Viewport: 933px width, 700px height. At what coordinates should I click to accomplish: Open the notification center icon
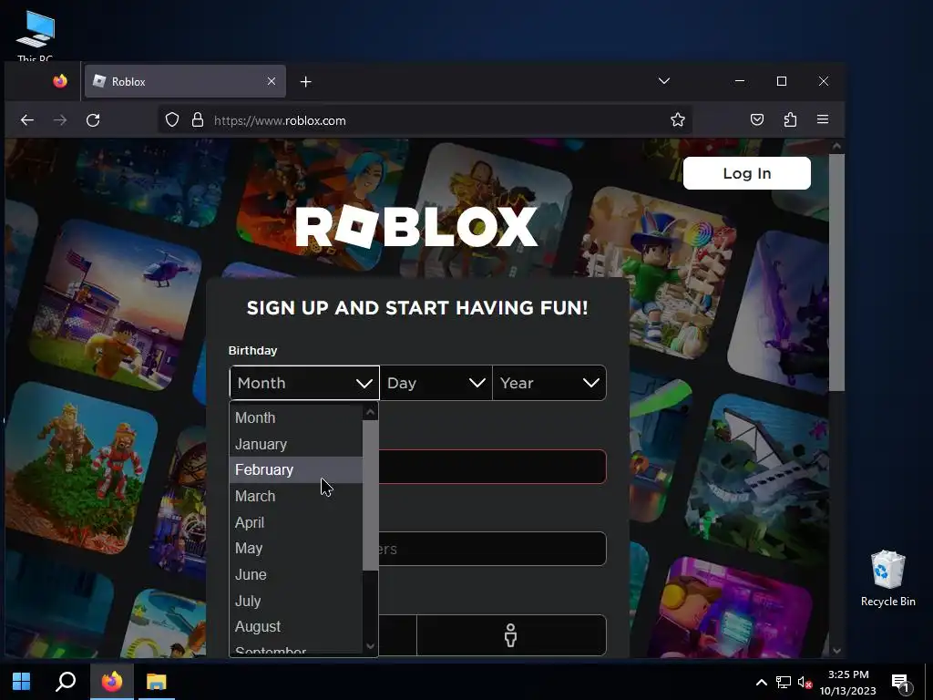pos(900,684)
